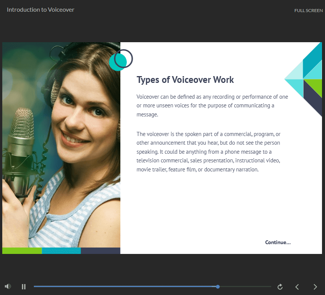Click the paragraph starting 'The voiceover is the spoken'
Viewport: 325px width, 295px height.
click(x=208, y=152)
